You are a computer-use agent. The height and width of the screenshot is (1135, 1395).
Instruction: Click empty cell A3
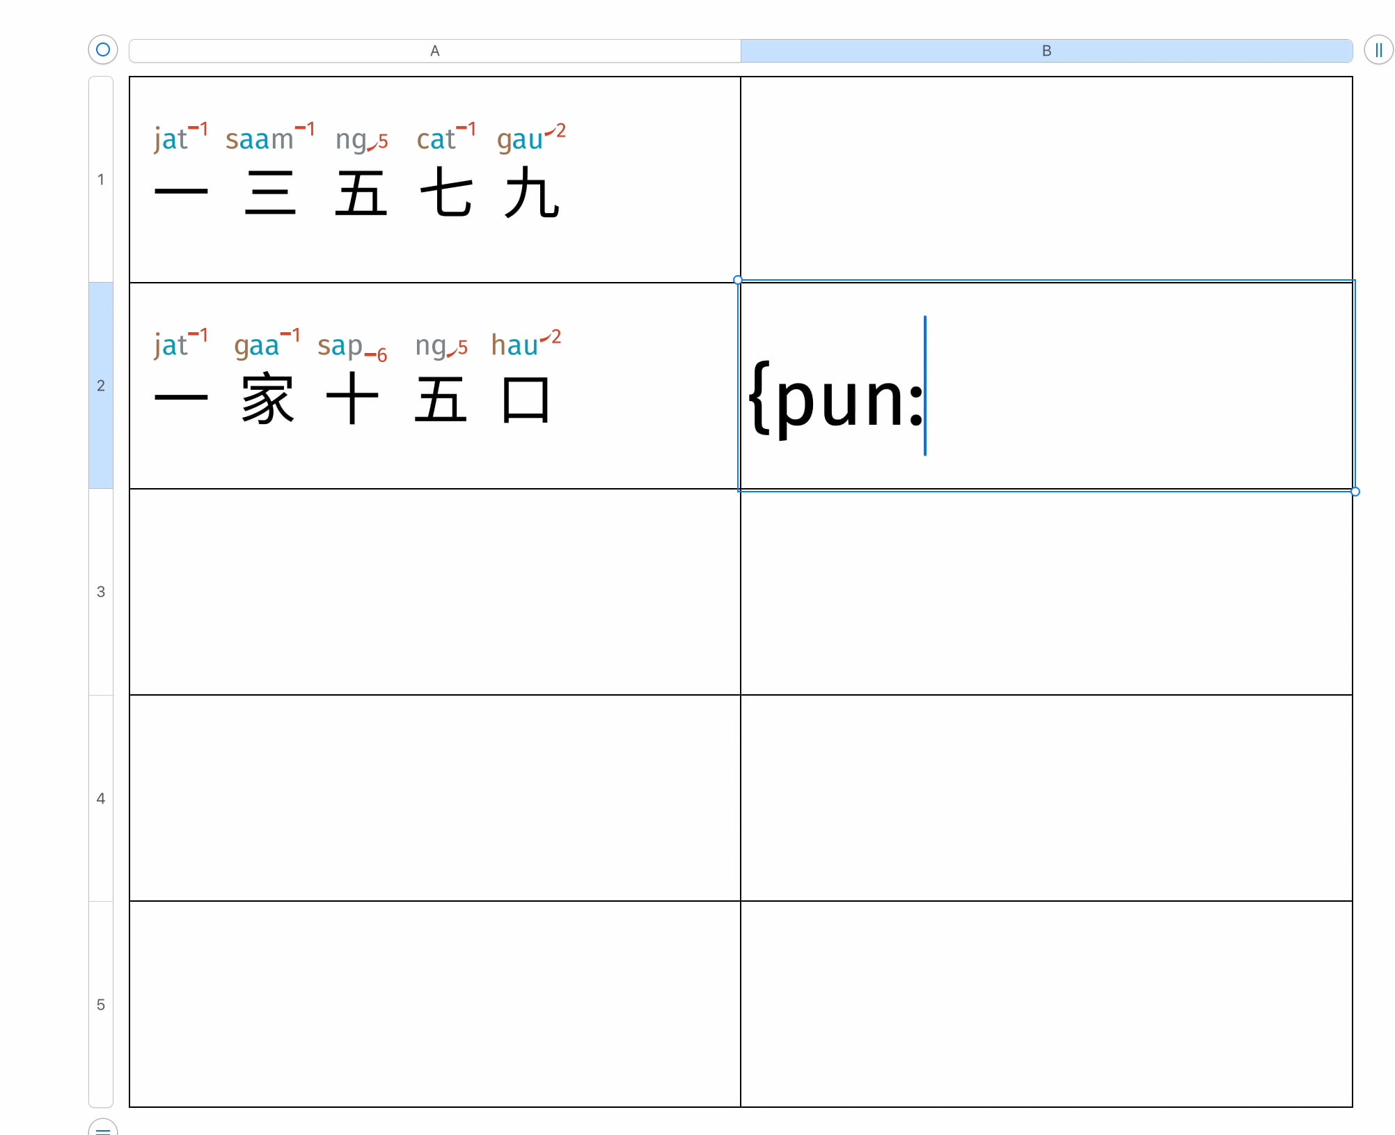point(434,592)
